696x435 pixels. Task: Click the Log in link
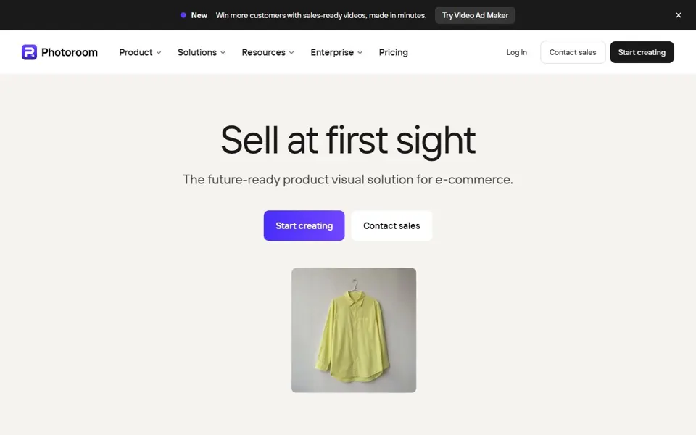tap(517, 52)
